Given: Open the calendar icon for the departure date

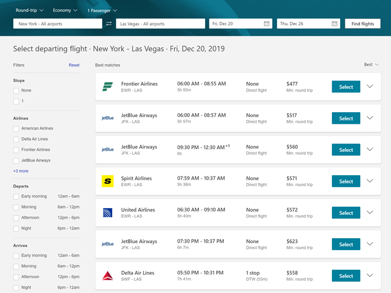Looking at the screenshot, I should 266,24.
